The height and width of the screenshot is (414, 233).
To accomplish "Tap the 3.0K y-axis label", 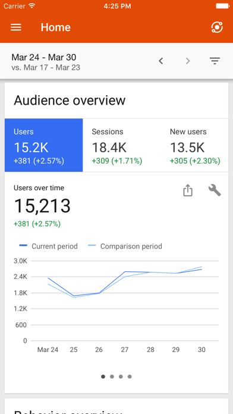I will click(x=20, y=261).
